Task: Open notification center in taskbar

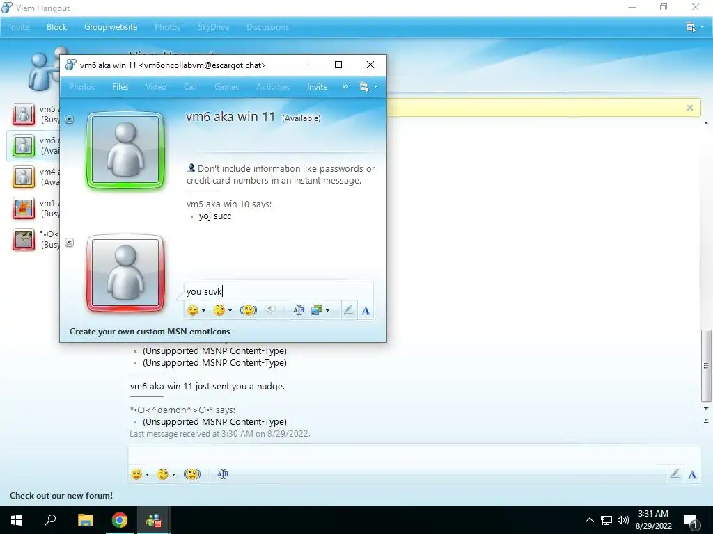Action: coord(691,520)
